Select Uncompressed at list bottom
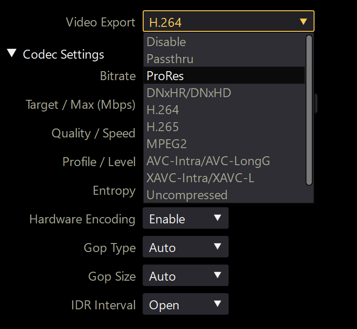This screenshot has height=329, width=357. pyautogui.click(x=224, y=195)
